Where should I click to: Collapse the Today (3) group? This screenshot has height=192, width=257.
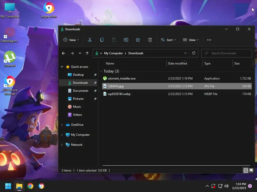pos(101,71)
